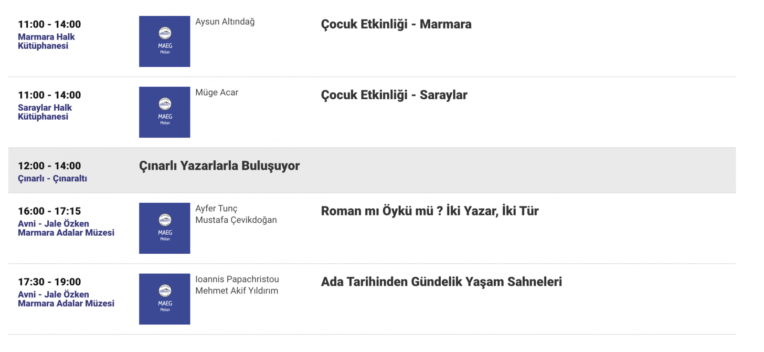View author Mustafa Çevikdoğan
This screenshot has height=352, width=764.
236,220
